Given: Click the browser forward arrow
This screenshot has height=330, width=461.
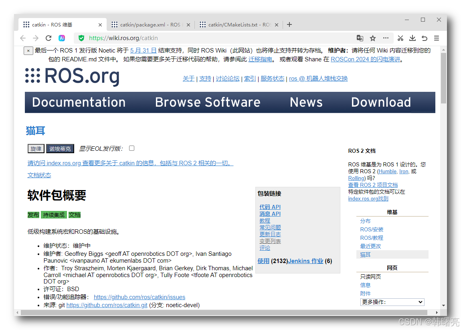Looking at the screenshot, I should pos(36,38).
